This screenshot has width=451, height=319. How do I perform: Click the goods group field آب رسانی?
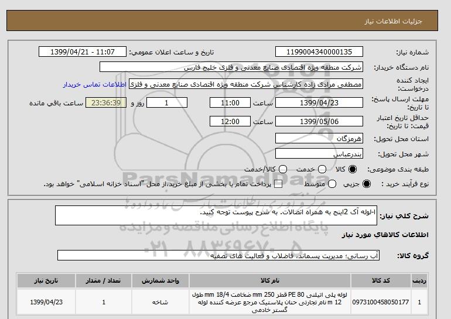(x=218, y=255)
